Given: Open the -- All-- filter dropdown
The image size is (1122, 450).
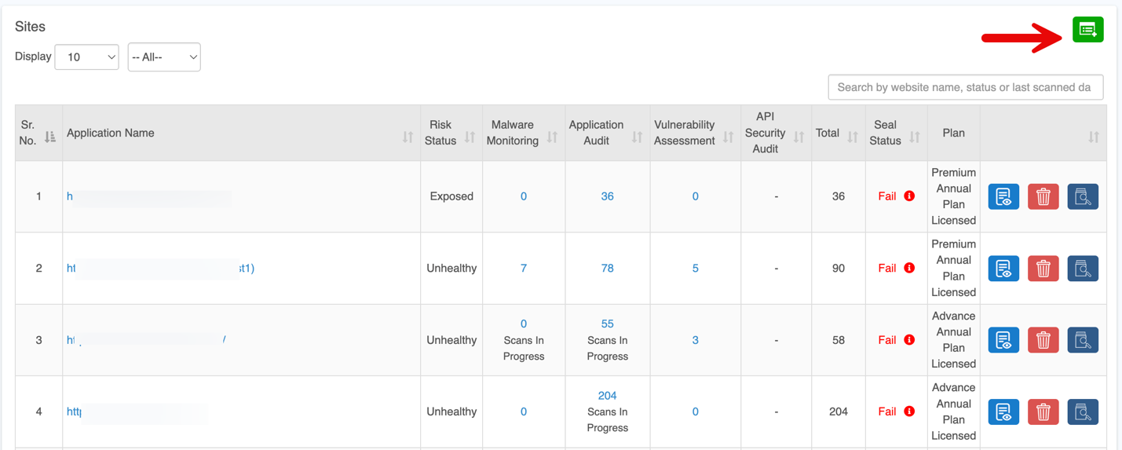Looking at the screenshot, I should (164, 57).
